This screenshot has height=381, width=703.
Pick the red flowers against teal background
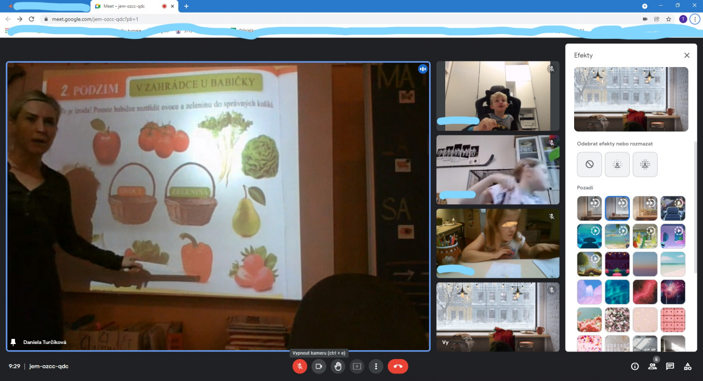590,320
